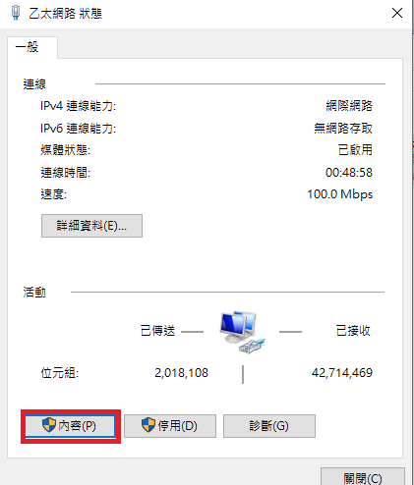Click the Ethernet adapter icon in title bar
The width and height of the screenshot is (414, 485).
(16, 13)
